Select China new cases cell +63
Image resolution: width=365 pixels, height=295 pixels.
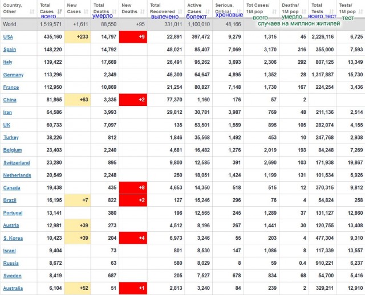[x=78, y=100]
